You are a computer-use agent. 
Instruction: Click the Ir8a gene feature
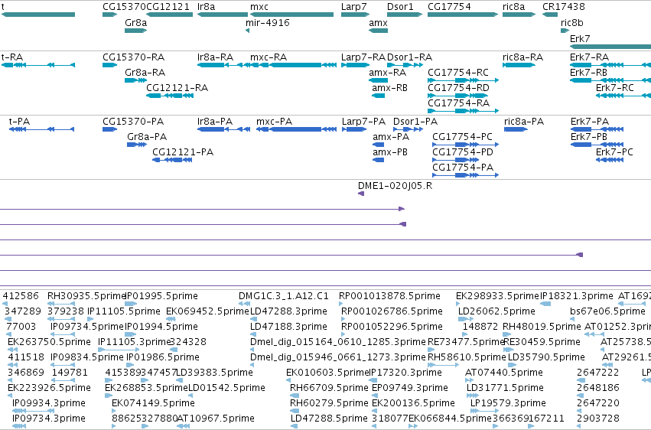[223, 15]
